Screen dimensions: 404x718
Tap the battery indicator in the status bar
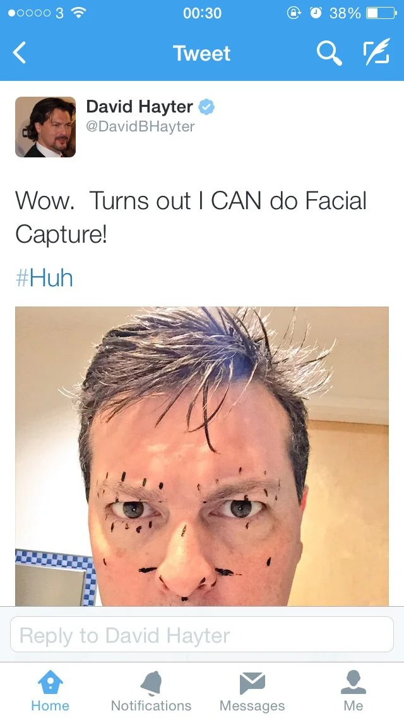point(381,13)
